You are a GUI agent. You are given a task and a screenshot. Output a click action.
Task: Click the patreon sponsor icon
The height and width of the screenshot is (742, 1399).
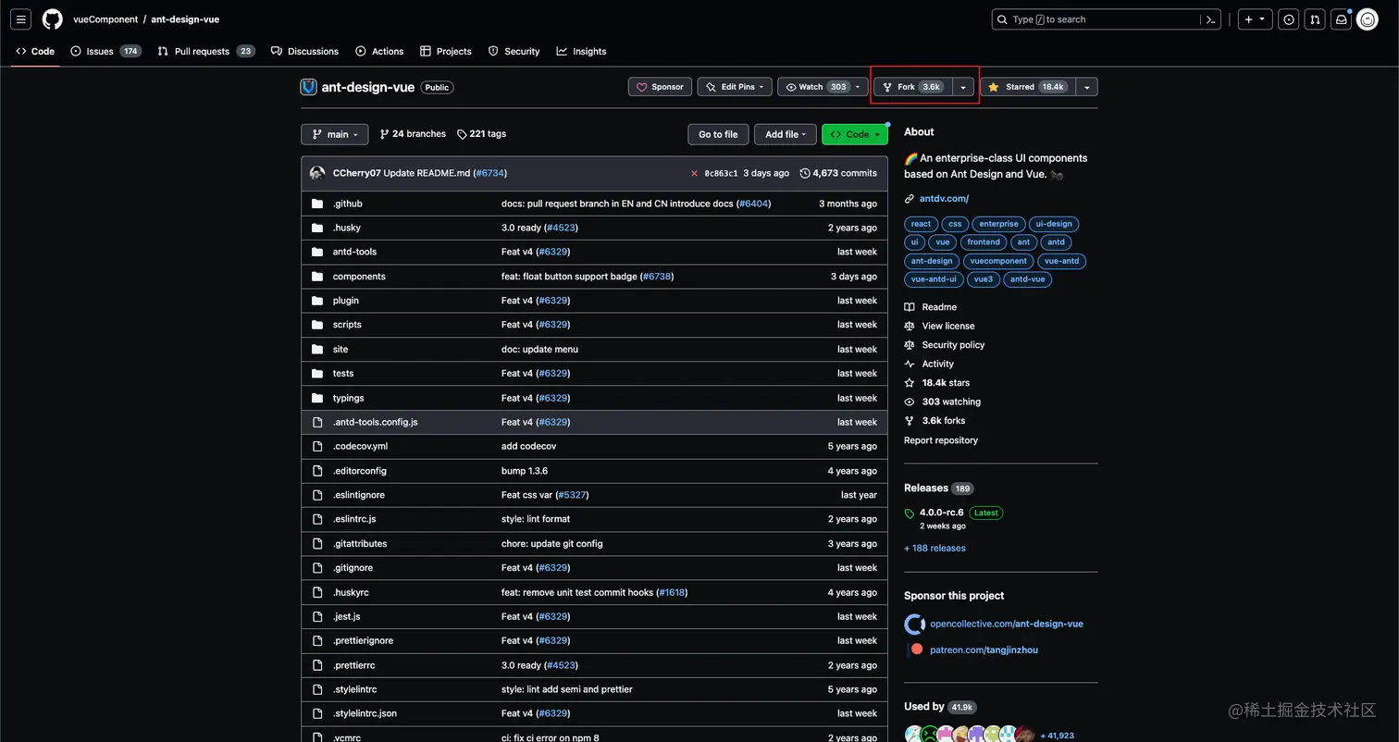point(916,649)
